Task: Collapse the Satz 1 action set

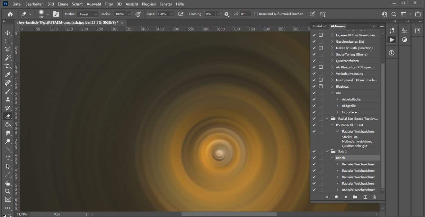Action: coord(327,151)
